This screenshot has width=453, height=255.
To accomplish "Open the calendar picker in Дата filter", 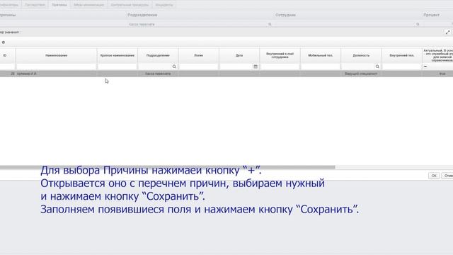I will [x=256, y=67].
